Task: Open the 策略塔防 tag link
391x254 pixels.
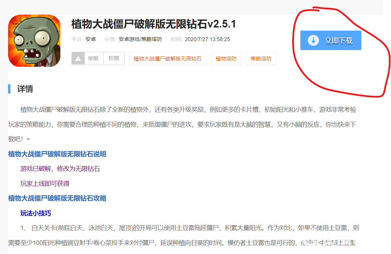Action: coord(261,58)
